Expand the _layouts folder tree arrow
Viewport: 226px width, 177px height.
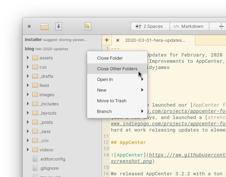[x=28, y=113]
